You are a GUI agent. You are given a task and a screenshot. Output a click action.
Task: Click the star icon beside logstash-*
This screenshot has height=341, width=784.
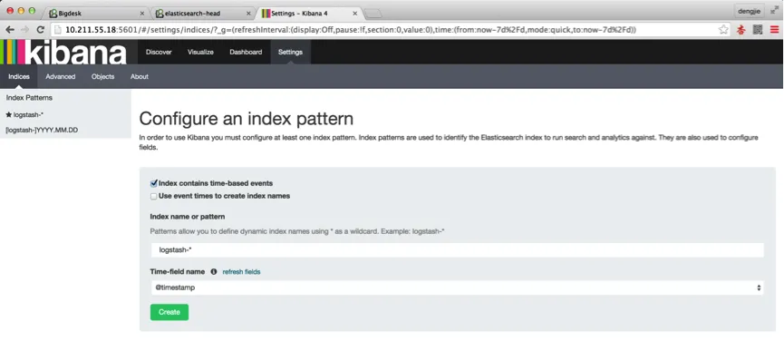[8, 114]
